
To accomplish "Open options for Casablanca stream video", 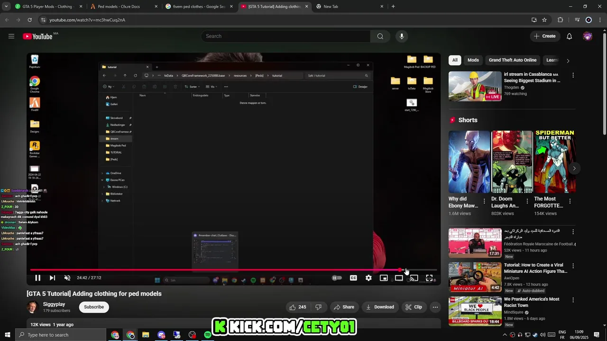I will 573,75.
